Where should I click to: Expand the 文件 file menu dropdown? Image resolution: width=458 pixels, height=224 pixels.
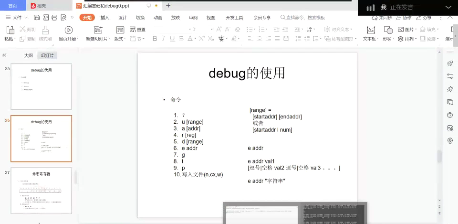(x=19, y=18)
